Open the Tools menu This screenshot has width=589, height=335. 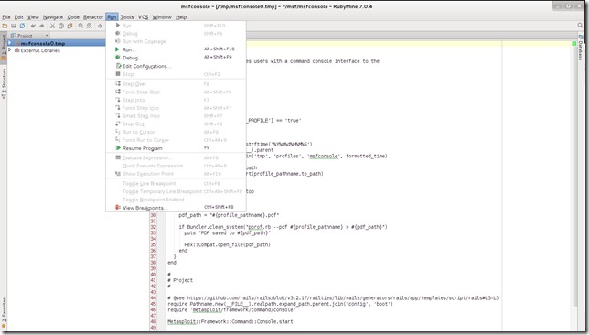pos(127,17)
